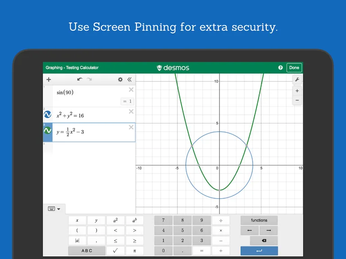
Task: Tap the y variable key
Action: [96, 220]
